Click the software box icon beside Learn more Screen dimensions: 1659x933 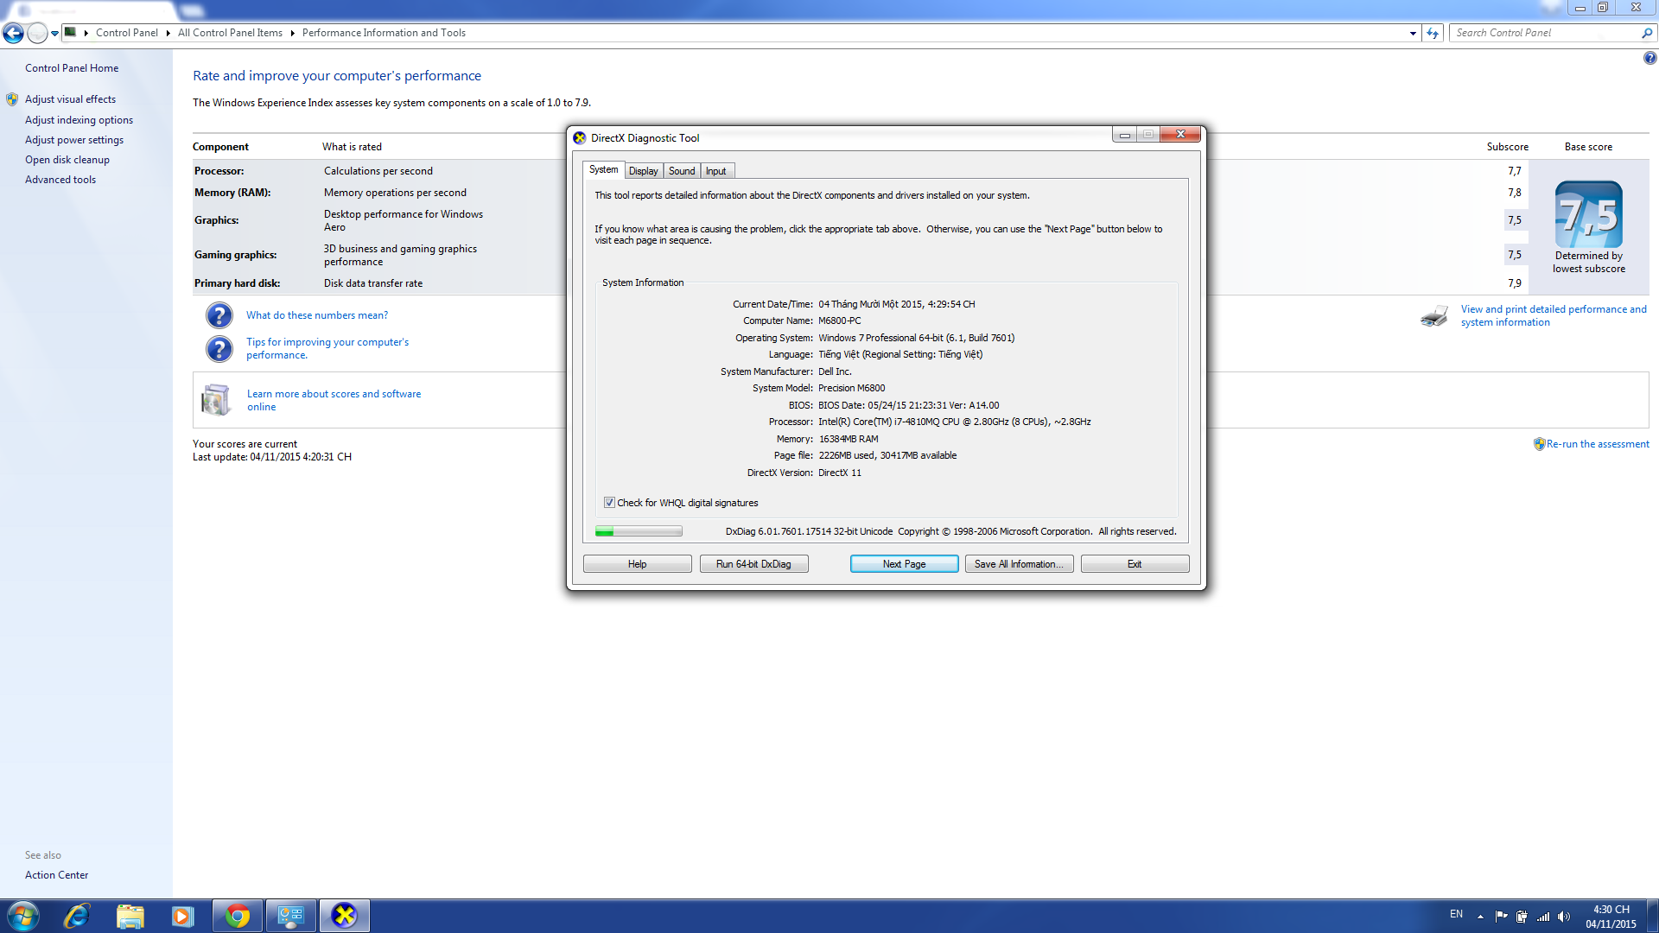point(216,400)
